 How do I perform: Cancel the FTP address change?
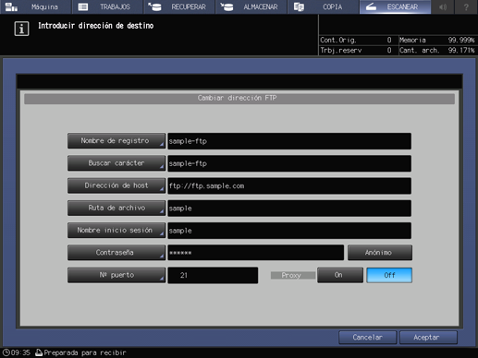[x=367, y=338]
